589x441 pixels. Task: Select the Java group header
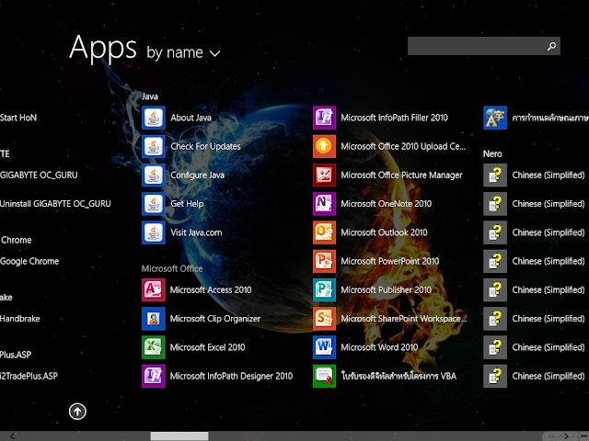[150, 96]
